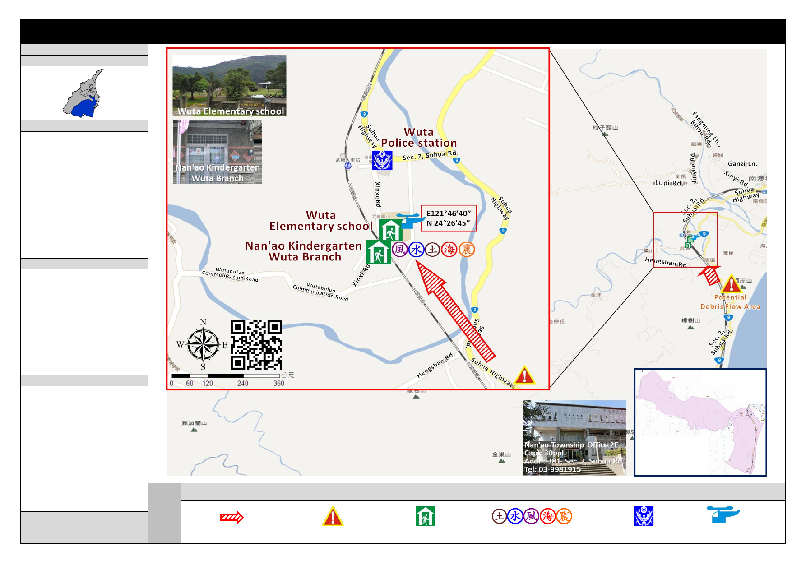Click the orange 震 earthquake circle on the map
The image size is (806, 570).
coord(467,249)
